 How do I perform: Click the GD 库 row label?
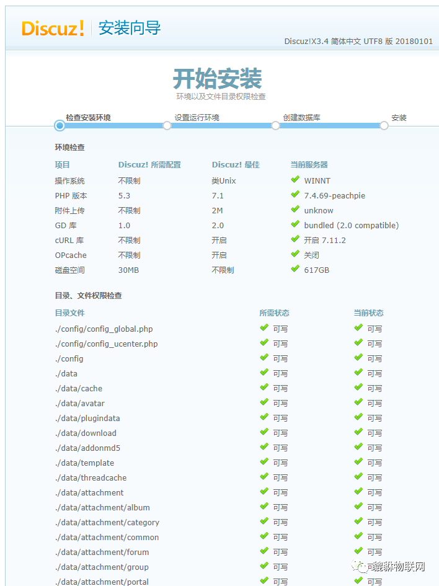click(66, 226)
